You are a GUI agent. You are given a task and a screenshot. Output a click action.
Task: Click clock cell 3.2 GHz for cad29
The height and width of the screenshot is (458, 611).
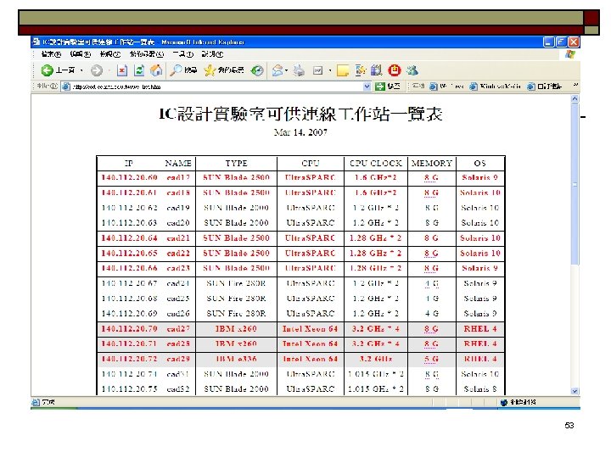point(376,359)
